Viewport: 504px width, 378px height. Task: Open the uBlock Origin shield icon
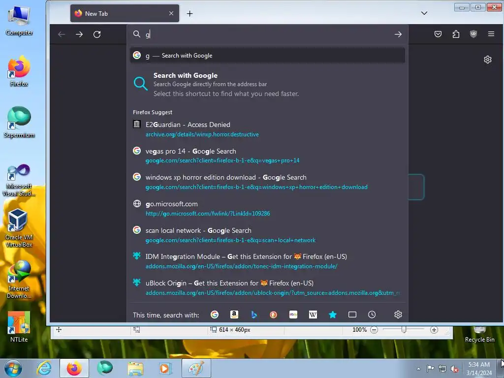coord(473,34)
